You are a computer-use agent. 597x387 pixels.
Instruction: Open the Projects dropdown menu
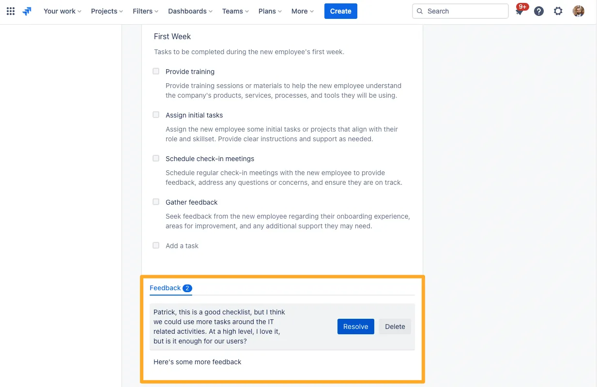coord(107,11)
